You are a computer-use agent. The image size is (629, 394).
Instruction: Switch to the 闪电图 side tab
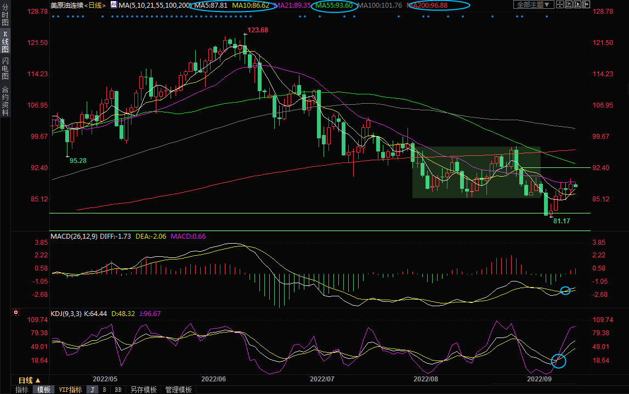pyautogui.click(x=5, y=68)
